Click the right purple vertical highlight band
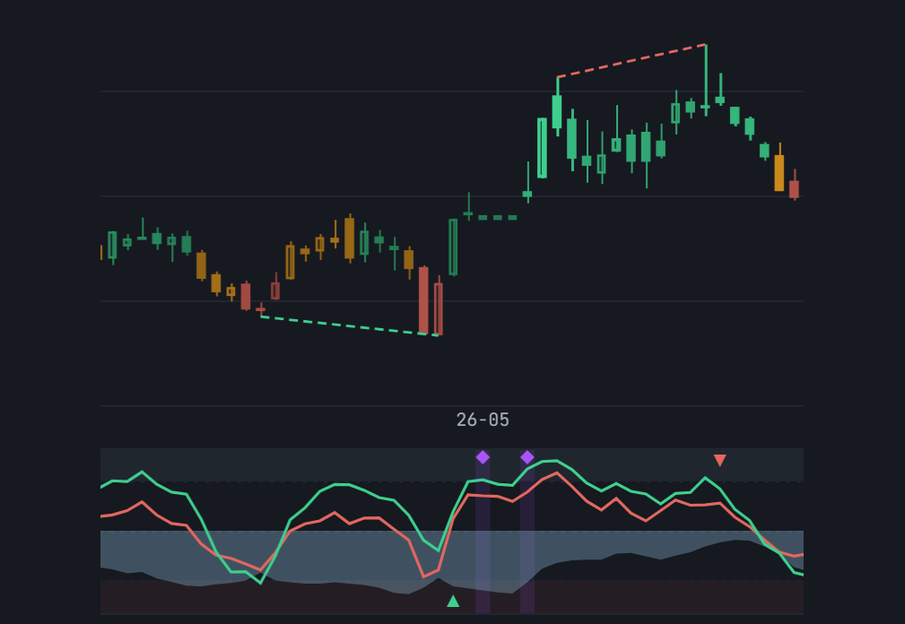Image resolution: width=905 pixels, height=624 pixels. 527,531
